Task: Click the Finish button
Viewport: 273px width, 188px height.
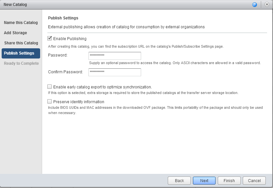Action: (229, 180)
